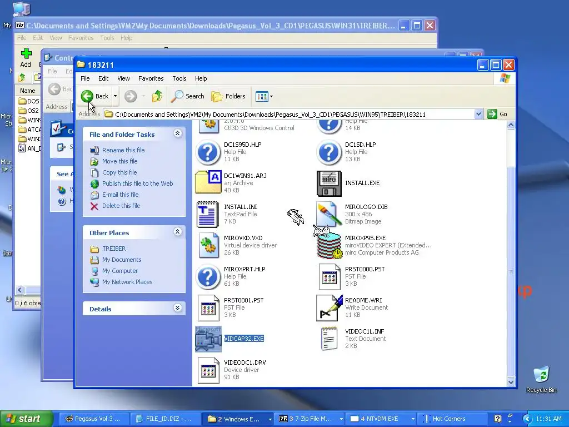Open My Network Places link
The height and width of the screenshot is (427, 569).
point(127,282)
